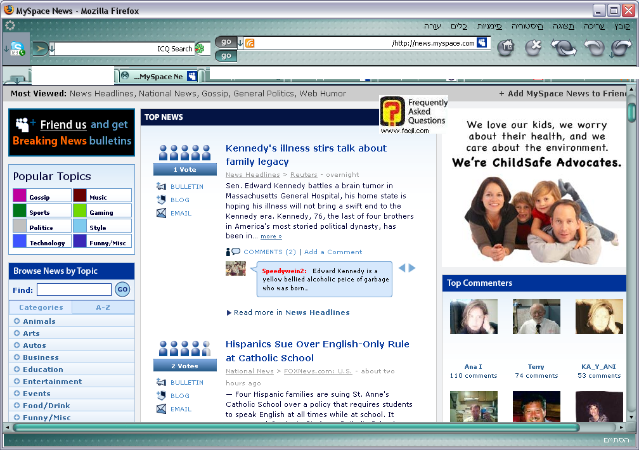This screenshot has width=639, height=450.
Task: Click Blog icon under Hispanics article
Action: coord(161,395)
